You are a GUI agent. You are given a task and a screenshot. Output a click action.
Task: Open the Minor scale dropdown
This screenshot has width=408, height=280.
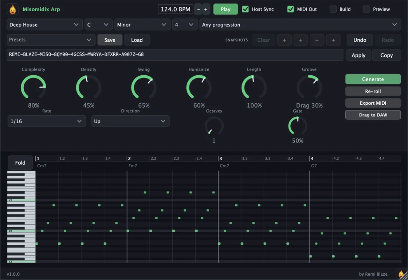142,25
